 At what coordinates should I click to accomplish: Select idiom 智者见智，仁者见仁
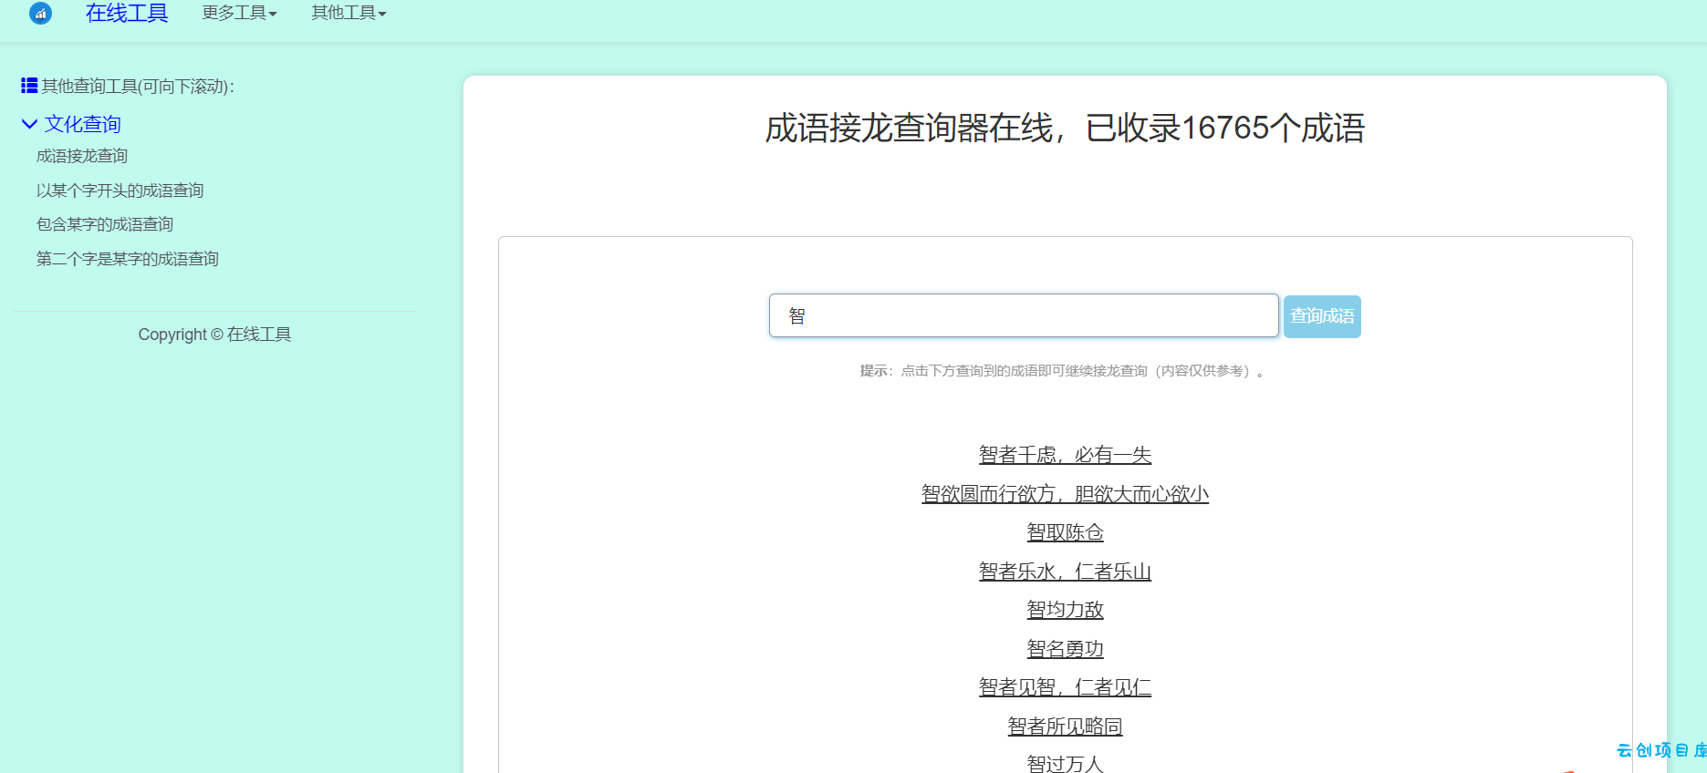tap(1065, 687)
